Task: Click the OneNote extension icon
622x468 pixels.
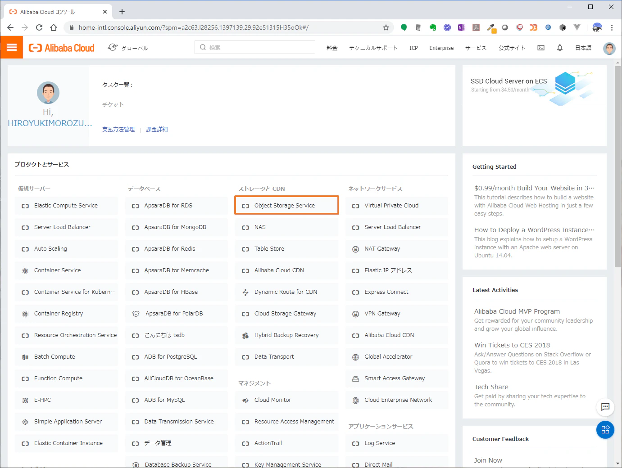Action: (x=462, y=27)
